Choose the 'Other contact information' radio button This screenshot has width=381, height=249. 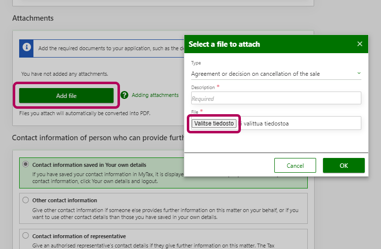[26, 200]
